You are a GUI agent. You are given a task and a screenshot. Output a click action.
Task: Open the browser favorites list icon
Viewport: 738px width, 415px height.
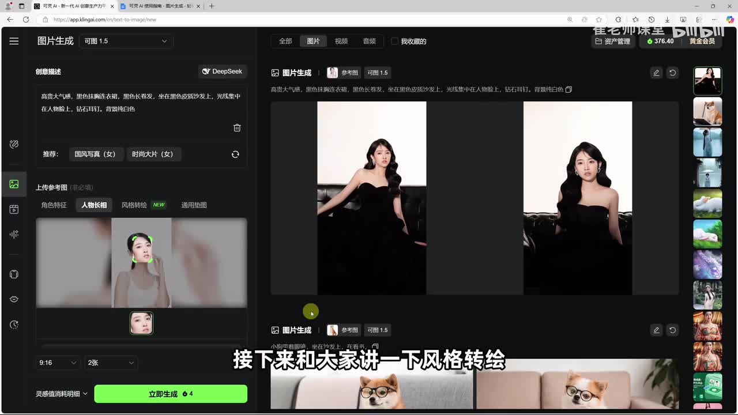(635, 19)
